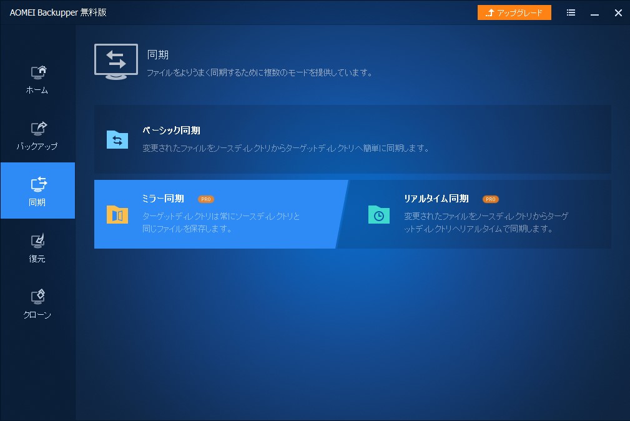
Task: Click the PRO badge on ミラー同期
Action: [x=205, y=199]
